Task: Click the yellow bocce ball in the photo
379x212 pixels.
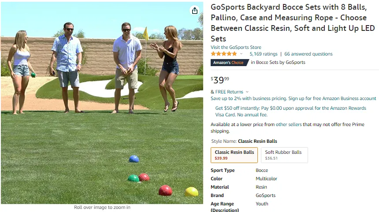Action: click(191, 192)
